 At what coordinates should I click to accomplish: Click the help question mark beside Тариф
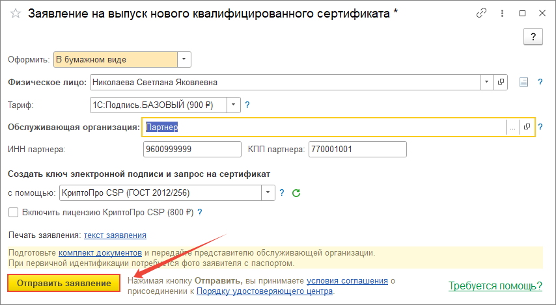247,104
